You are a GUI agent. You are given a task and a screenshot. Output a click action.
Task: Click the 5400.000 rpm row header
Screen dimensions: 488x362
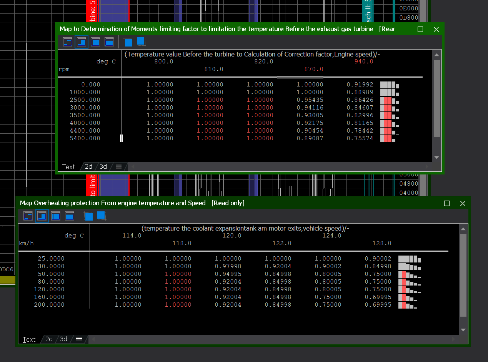click(85, 138)
